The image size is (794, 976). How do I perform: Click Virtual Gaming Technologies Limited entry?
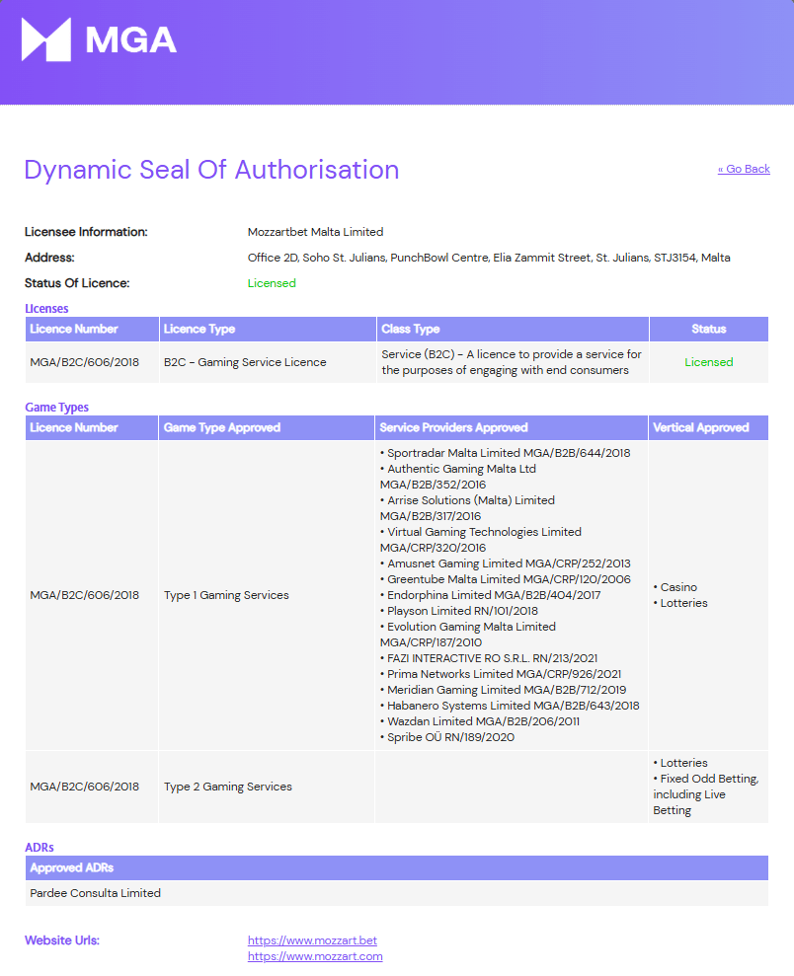pyautogui.click(x=481, y=540)
